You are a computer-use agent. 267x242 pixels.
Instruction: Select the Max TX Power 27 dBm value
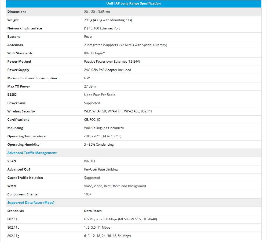point(90,86)
